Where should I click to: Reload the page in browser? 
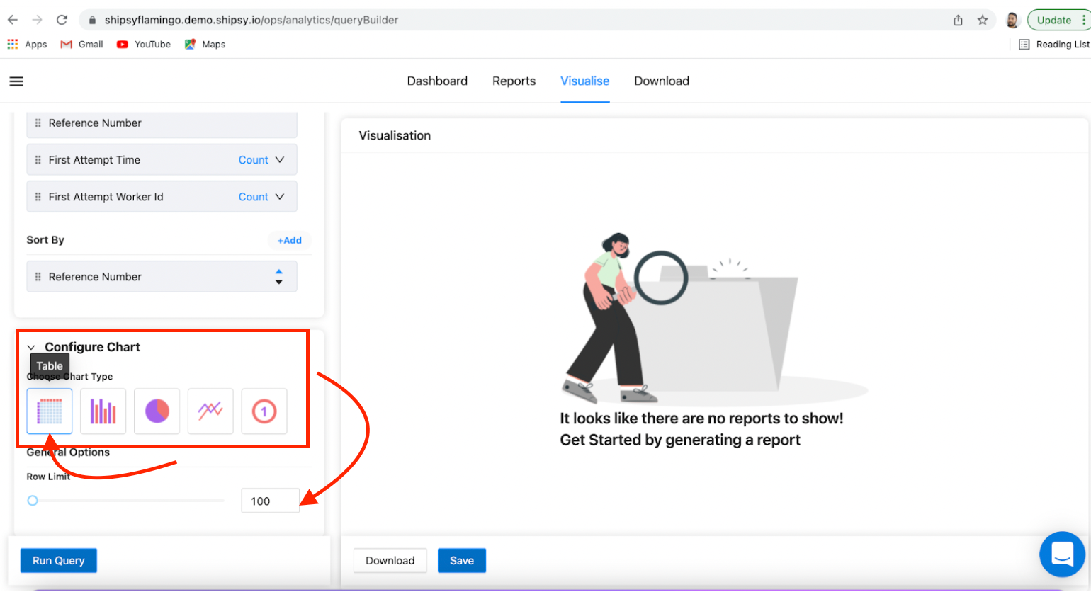62,20
